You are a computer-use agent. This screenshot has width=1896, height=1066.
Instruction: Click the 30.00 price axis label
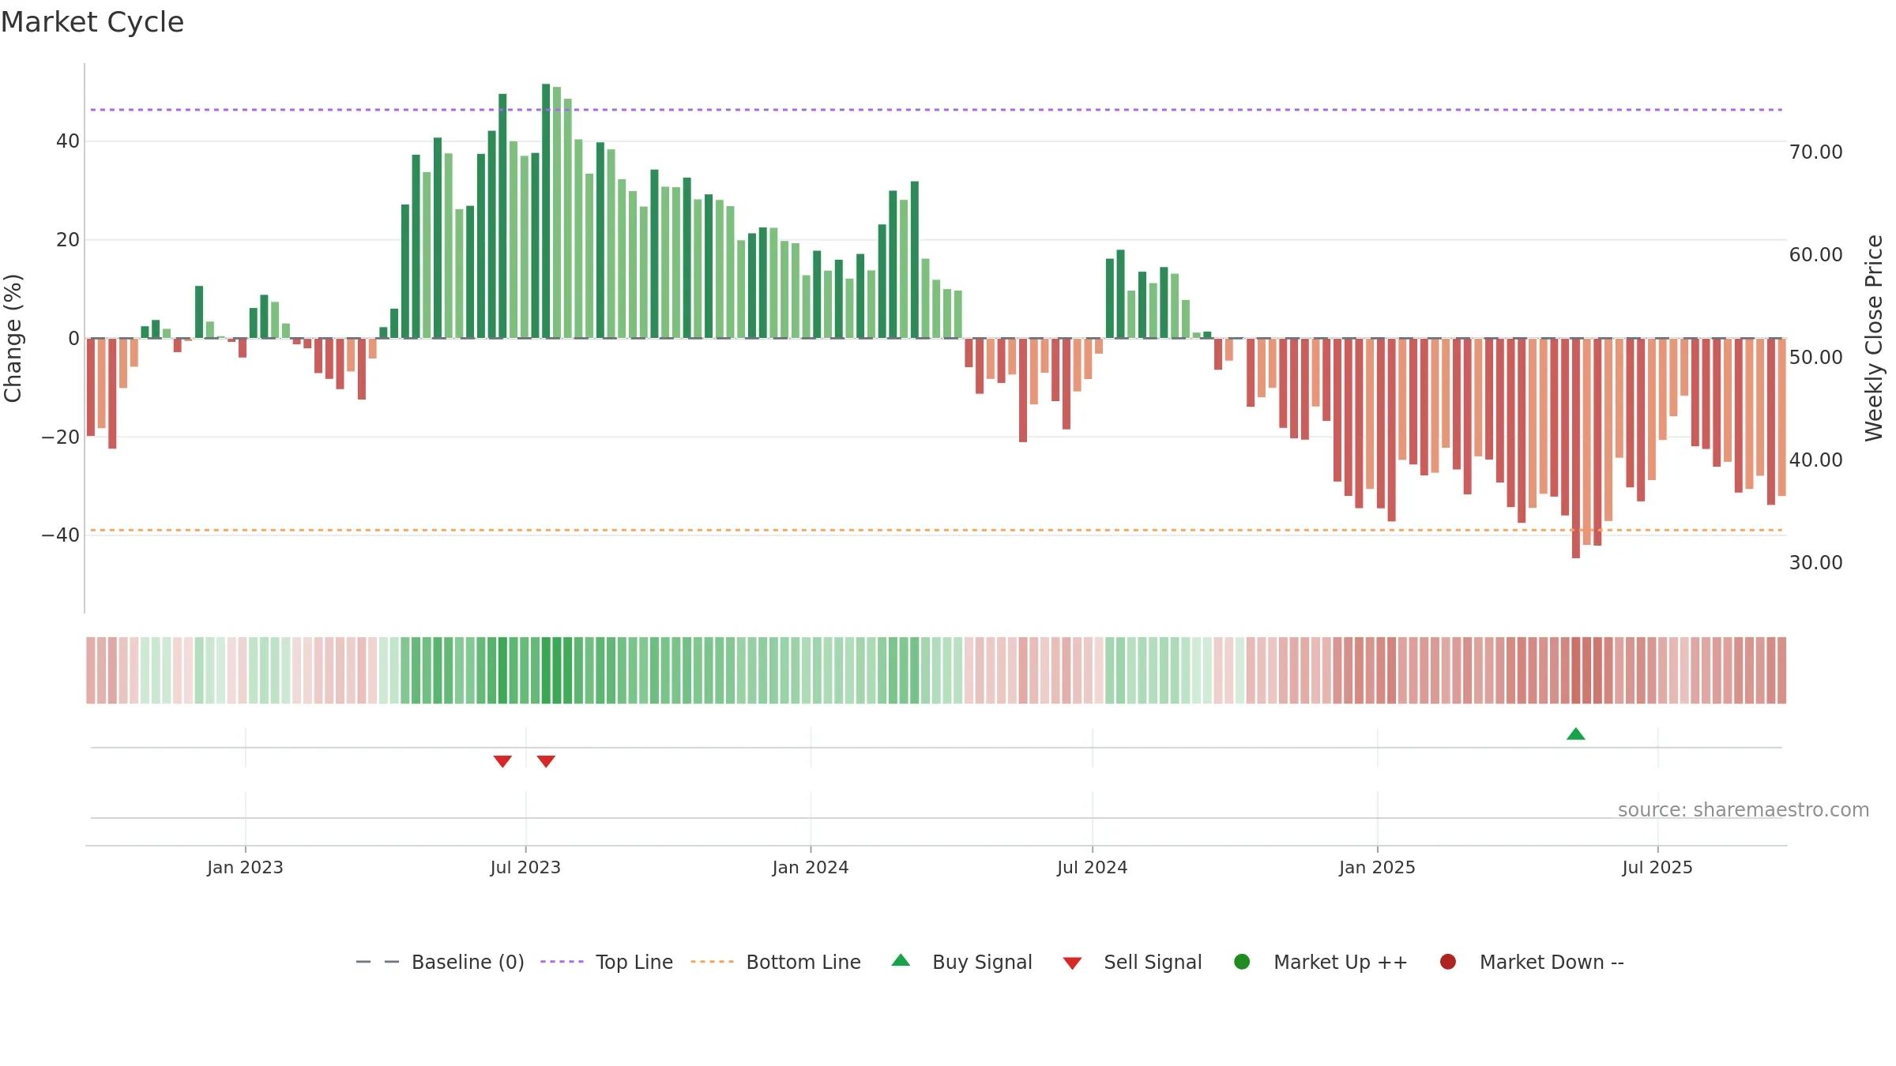coord(1816,563)
